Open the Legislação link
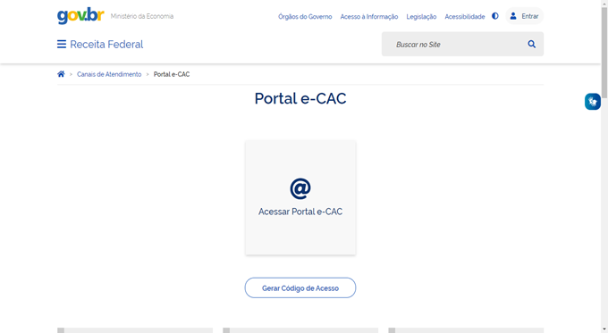608x333 pixels. 421,17
